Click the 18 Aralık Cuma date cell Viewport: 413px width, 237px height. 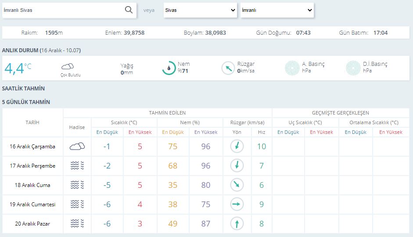[x=32, y=185]
